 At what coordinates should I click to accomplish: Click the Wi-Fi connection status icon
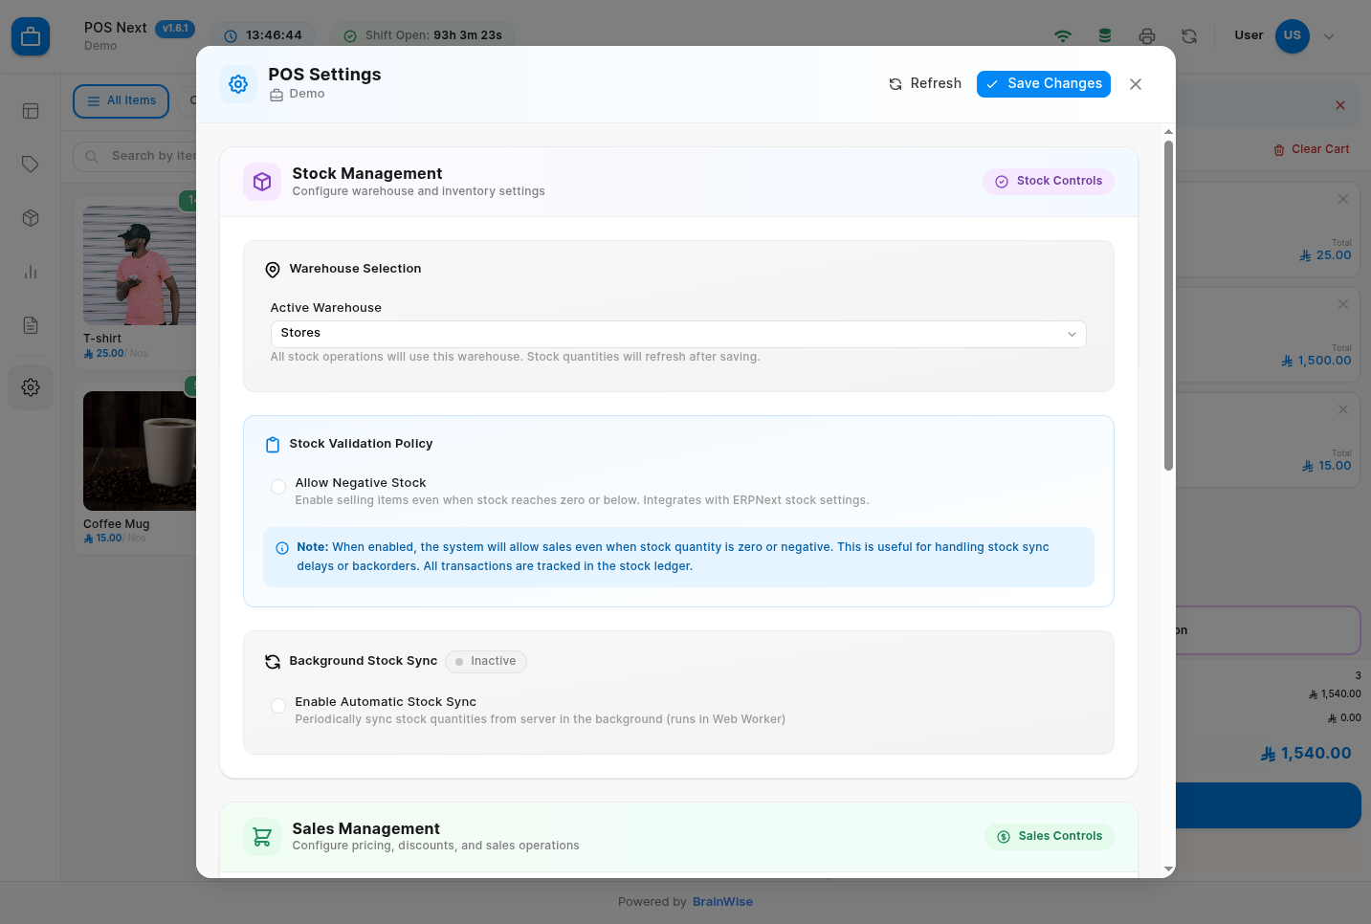point(1063,36)
